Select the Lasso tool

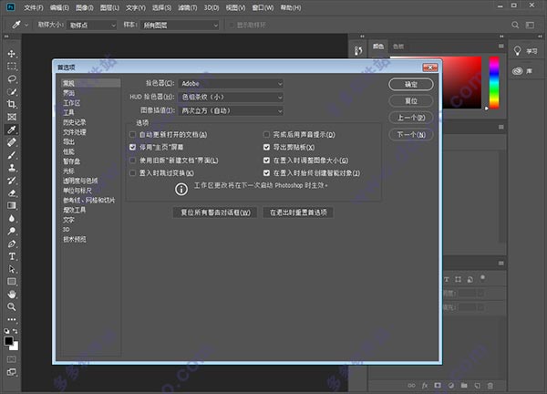point(12,78)
